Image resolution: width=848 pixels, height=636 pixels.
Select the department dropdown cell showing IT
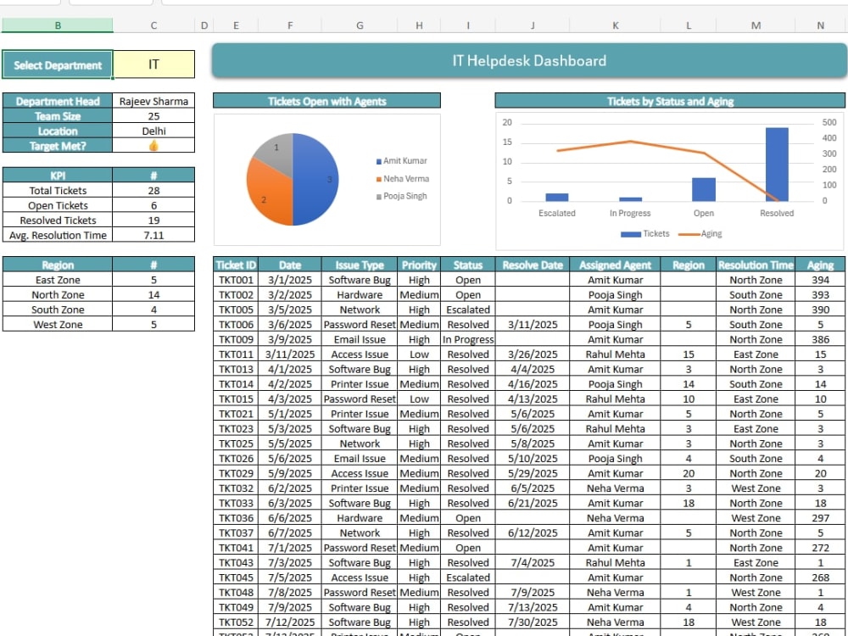click(153, 64)
